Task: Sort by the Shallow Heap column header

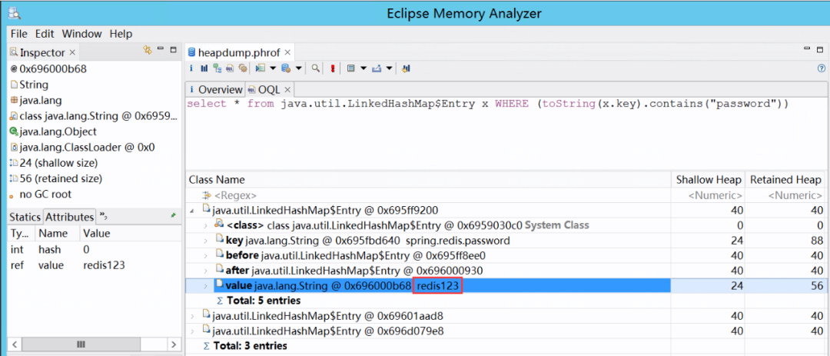Action: 709,180
